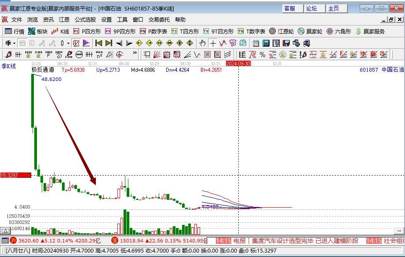Click yellow diamond horizontal expand icon
This screenshot has height=257, width=405.
(159, 43)
